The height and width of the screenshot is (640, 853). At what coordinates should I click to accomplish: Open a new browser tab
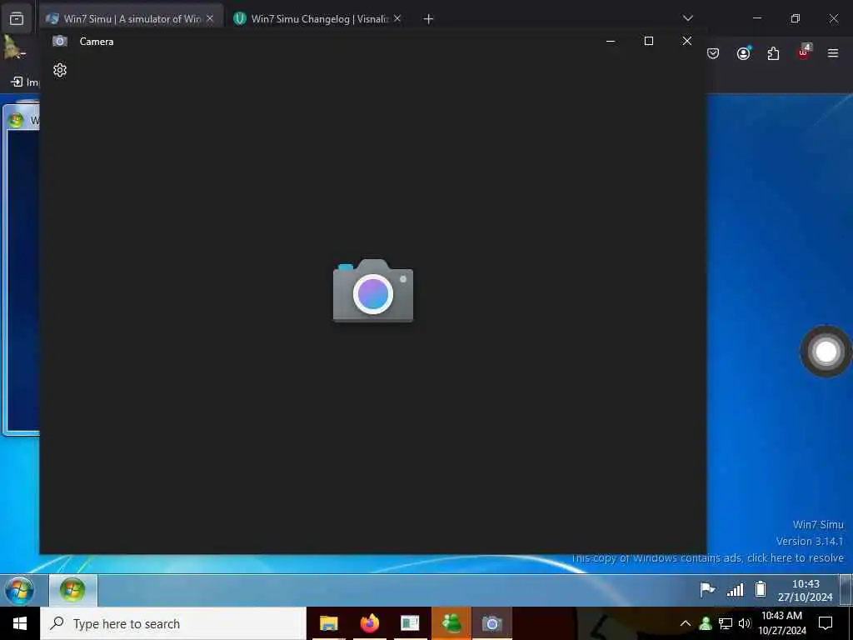tap(428, 19)
